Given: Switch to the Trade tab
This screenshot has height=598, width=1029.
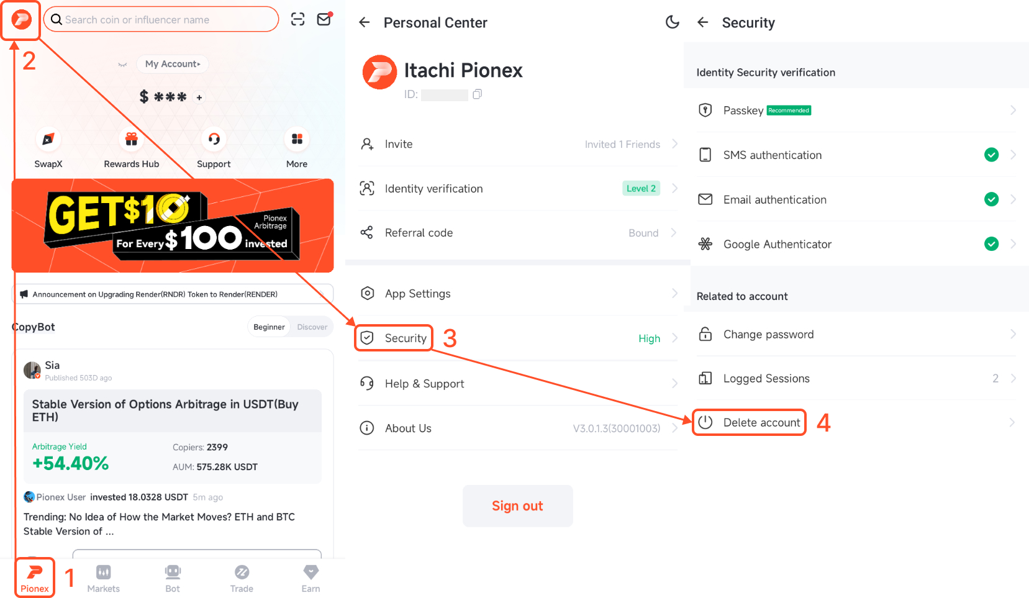Looking at the screenshot, I should click(242, 578).
